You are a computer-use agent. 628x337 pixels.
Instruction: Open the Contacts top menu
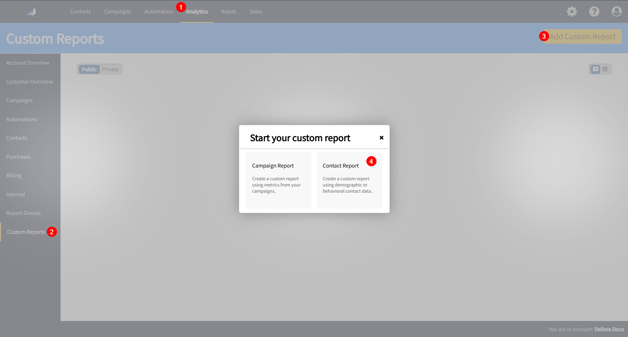point(80,11)
